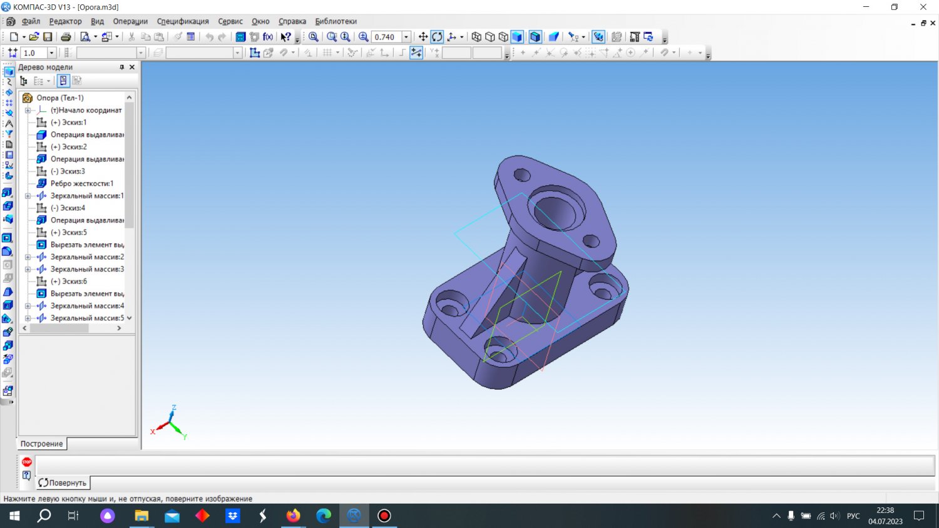
Task: Click the РУС language indicator
Action: (853, 516)
